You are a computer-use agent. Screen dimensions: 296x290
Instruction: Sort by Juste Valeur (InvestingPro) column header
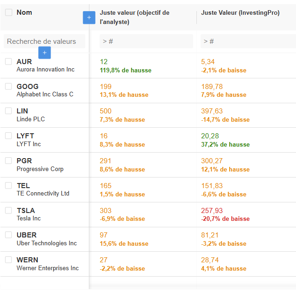(x=240, y=13)
